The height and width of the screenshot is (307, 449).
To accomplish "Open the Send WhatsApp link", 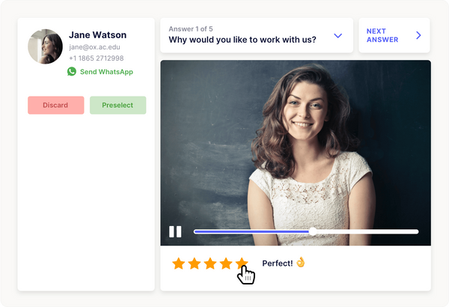I will [x=106, y=72].
